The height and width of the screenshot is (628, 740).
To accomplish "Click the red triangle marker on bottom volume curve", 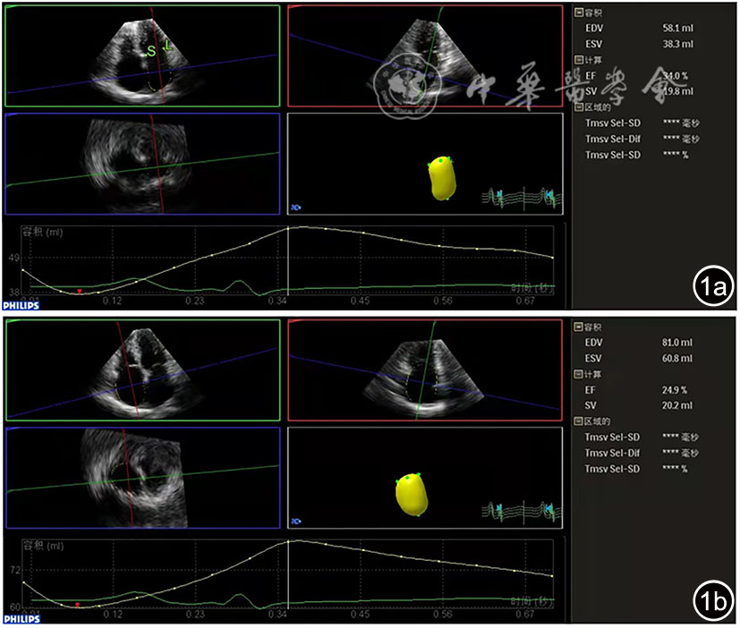I will 78,606.
